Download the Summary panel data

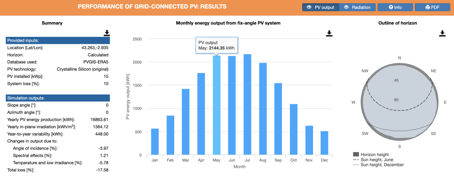tap(107, 33)
